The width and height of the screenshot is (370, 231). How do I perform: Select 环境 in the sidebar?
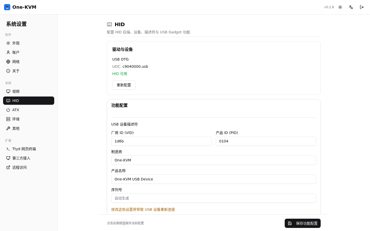[x=29, y=119]
